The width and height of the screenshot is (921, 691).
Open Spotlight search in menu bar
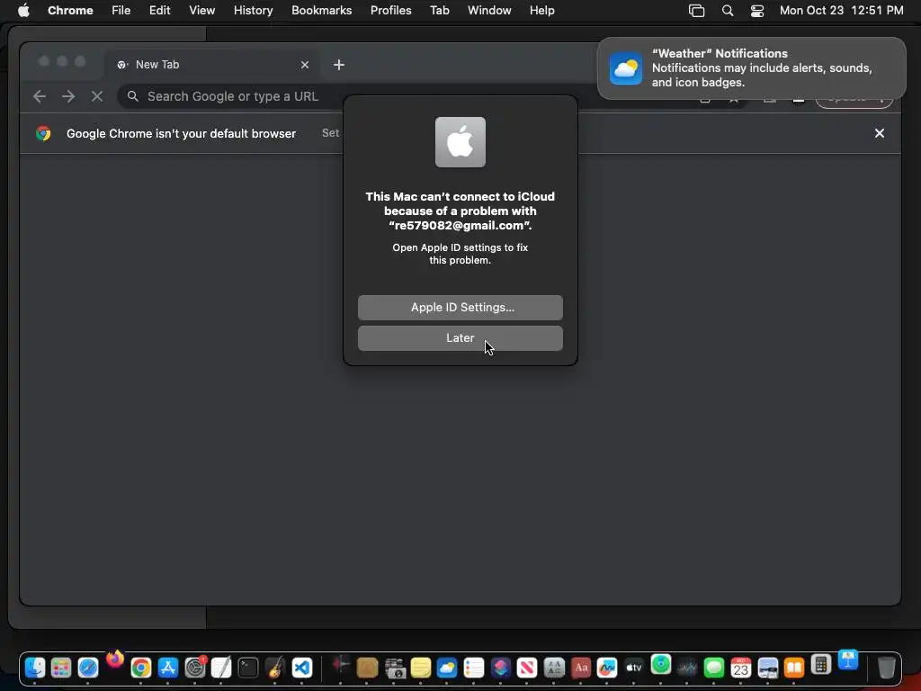click(727, 11)
